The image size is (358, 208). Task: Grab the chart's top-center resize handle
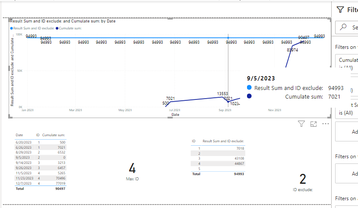170,19
